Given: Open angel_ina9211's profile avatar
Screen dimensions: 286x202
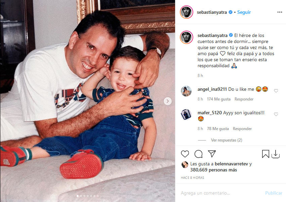Looking at the screenshot, I should pos(186,91).
